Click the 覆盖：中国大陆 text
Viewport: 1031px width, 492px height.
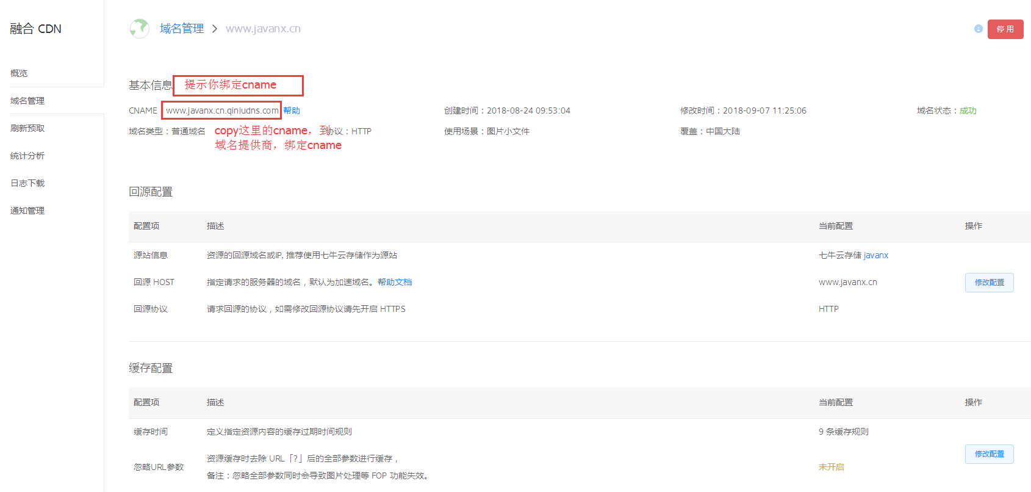pyautogui.click(x=710, y=131)
